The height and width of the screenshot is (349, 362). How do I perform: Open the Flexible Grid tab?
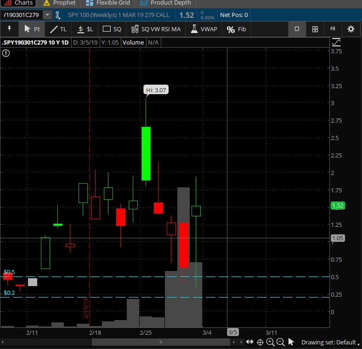pyautogui.click(x=107, y=3)
